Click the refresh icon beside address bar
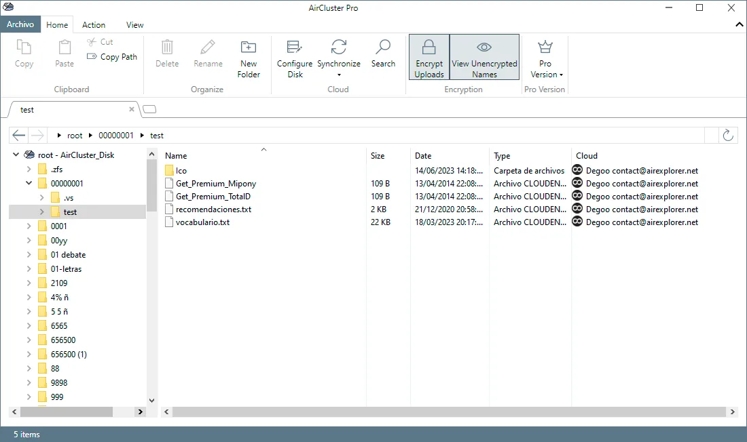Viewport: 747px width, 442px height. click(x=728, y=135)
